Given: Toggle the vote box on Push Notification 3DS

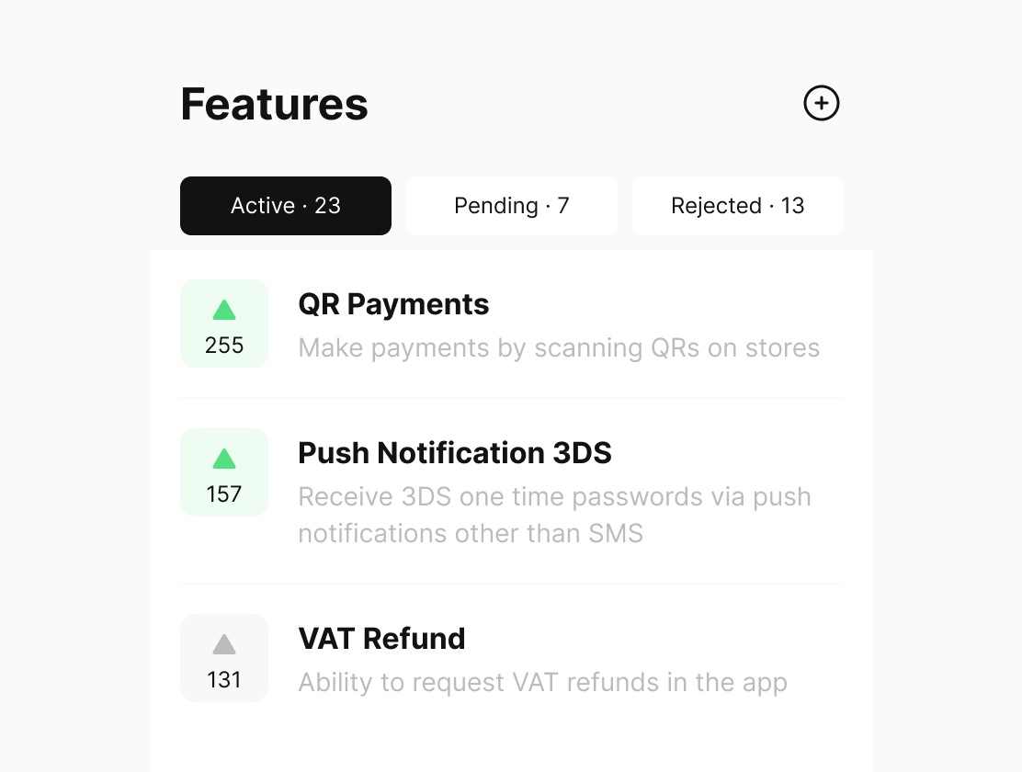Looking at the screenshot, I should point(224,472).
